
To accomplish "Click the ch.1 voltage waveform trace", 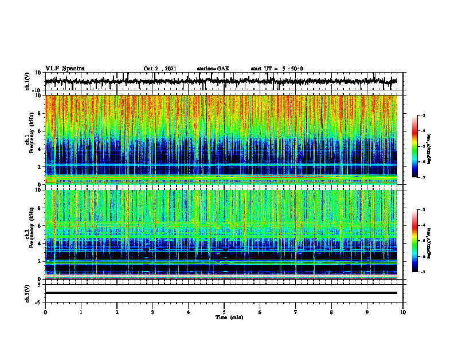I will (221, 81).
